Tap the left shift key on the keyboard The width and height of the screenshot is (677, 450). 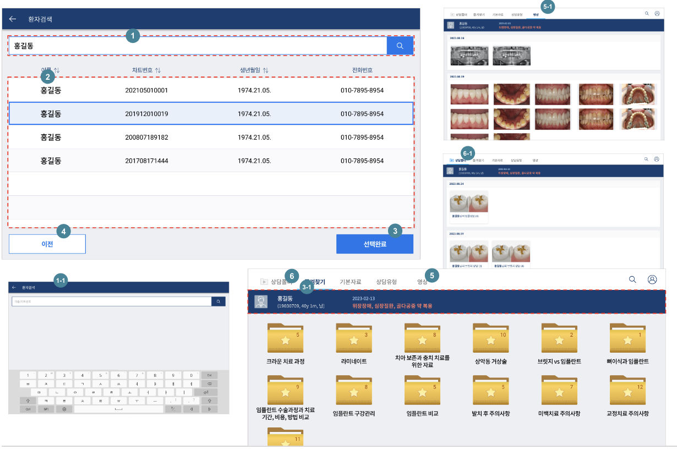(x=28, y=401)
